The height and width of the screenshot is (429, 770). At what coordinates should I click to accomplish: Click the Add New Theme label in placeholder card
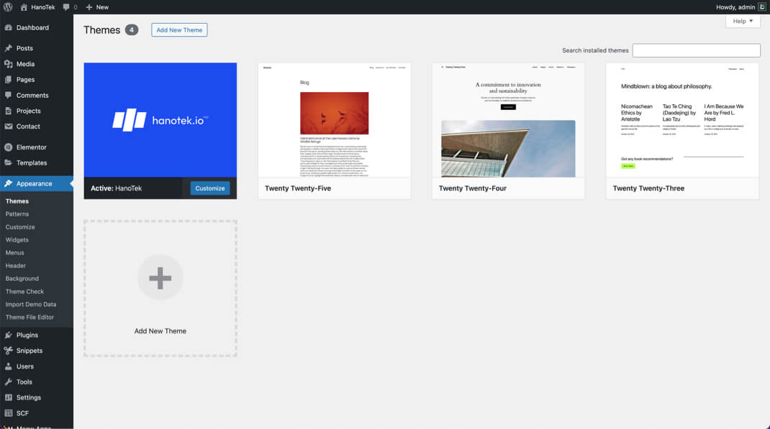click(x=160, y=331)
